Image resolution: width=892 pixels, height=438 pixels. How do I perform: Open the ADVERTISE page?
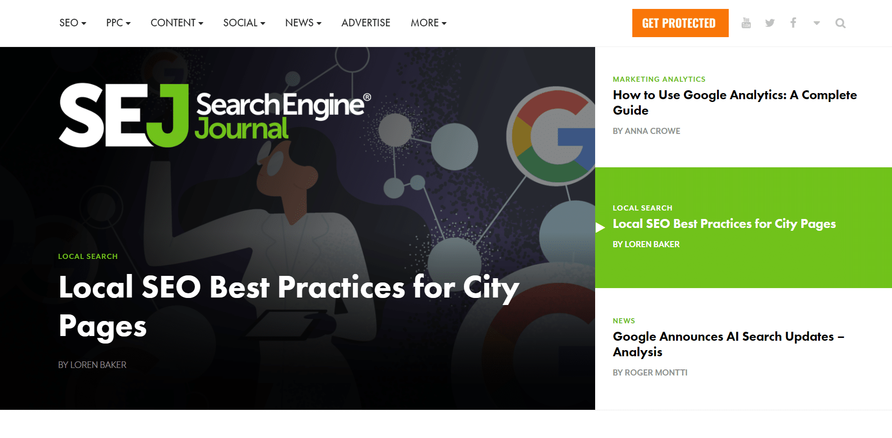pyautogui.click(x=366, y=23)
